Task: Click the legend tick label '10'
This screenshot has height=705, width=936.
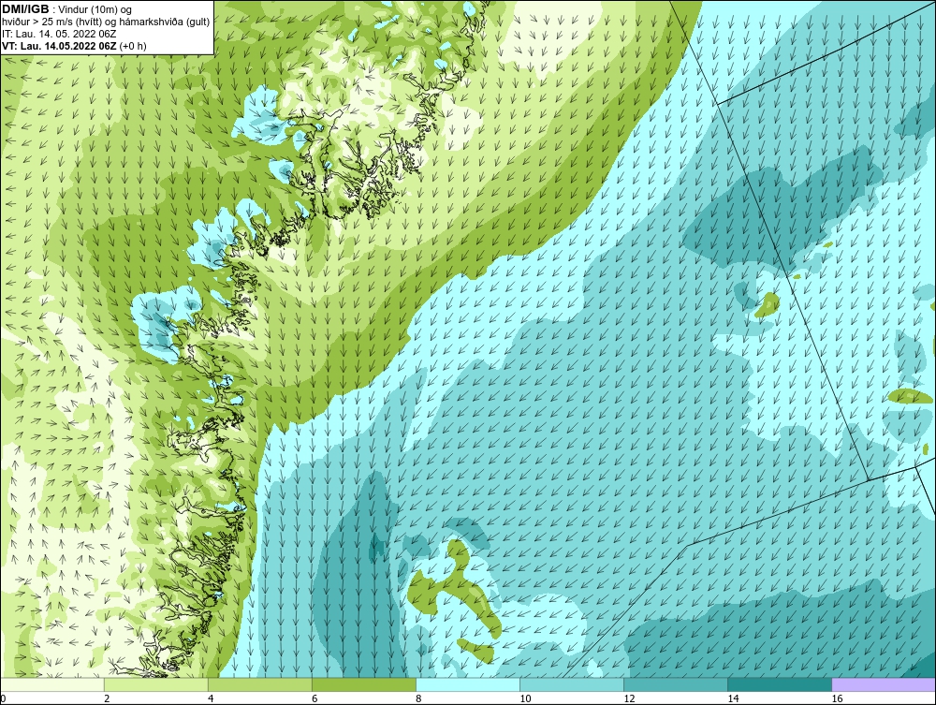Action: pos(525,698)
